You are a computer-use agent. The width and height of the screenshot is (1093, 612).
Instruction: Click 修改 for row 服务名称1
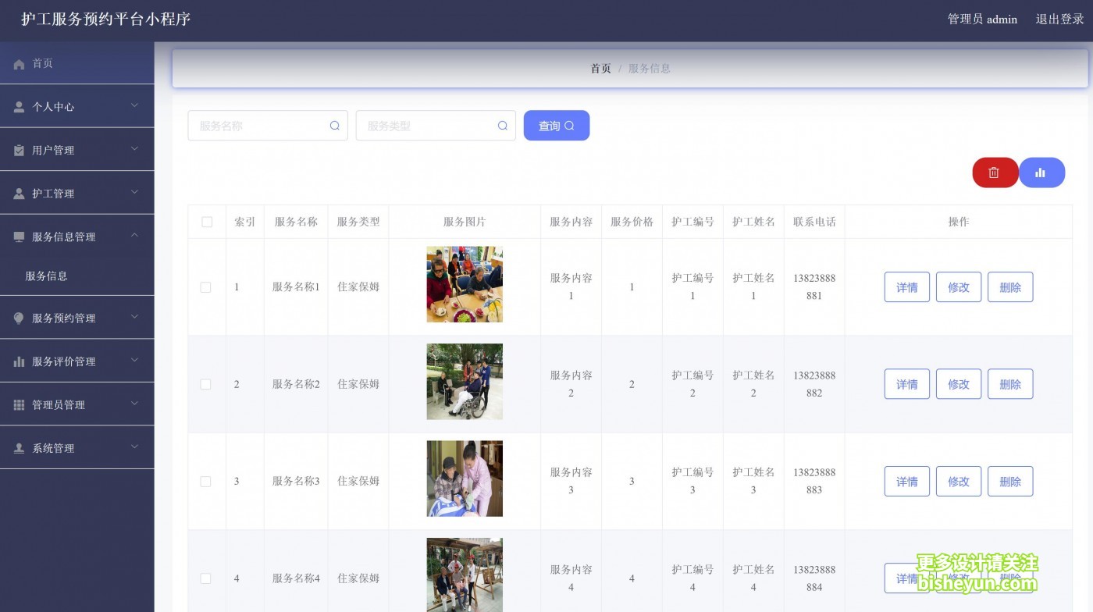pos(959,287)
